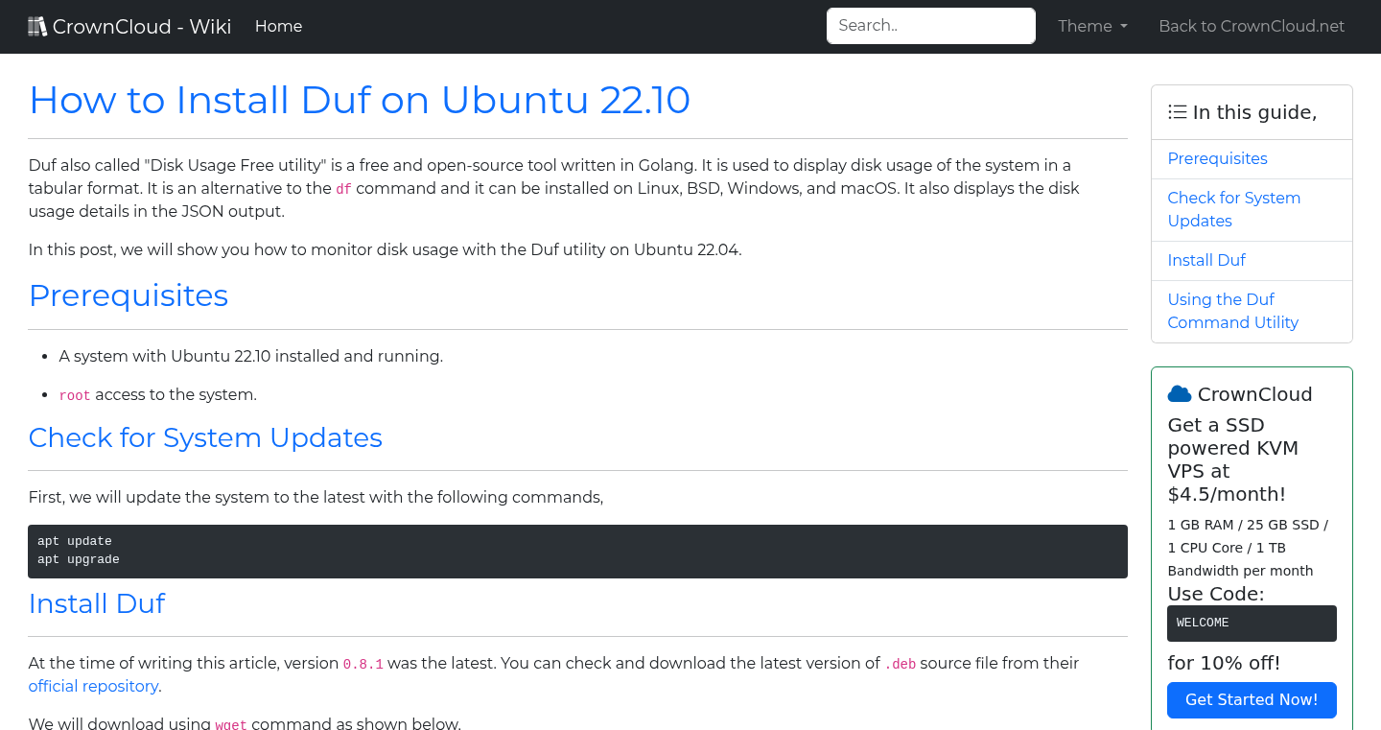Open the Theme dropdown

coord(1091,26)
